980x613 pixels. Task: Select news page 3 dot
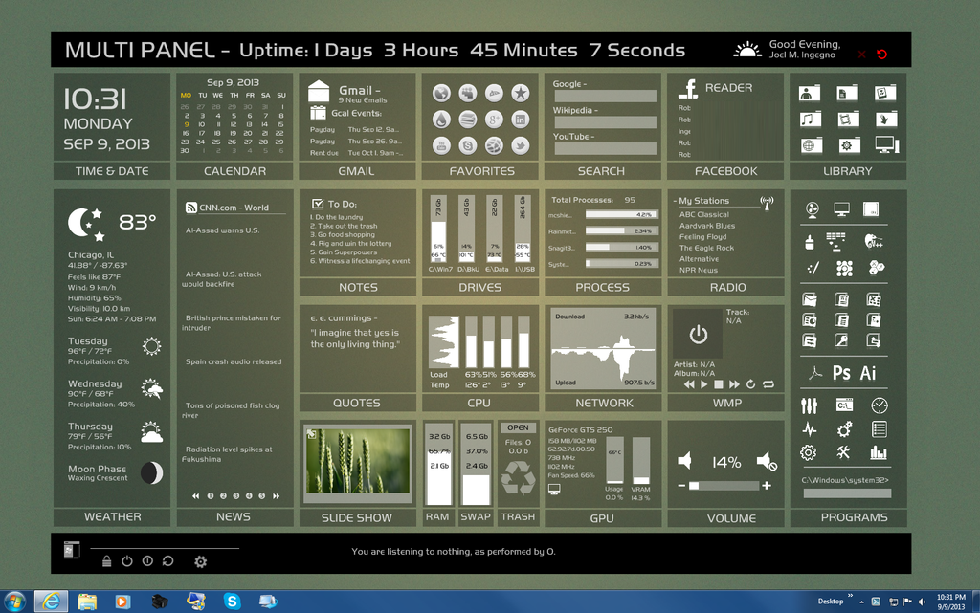coord(236,496)
